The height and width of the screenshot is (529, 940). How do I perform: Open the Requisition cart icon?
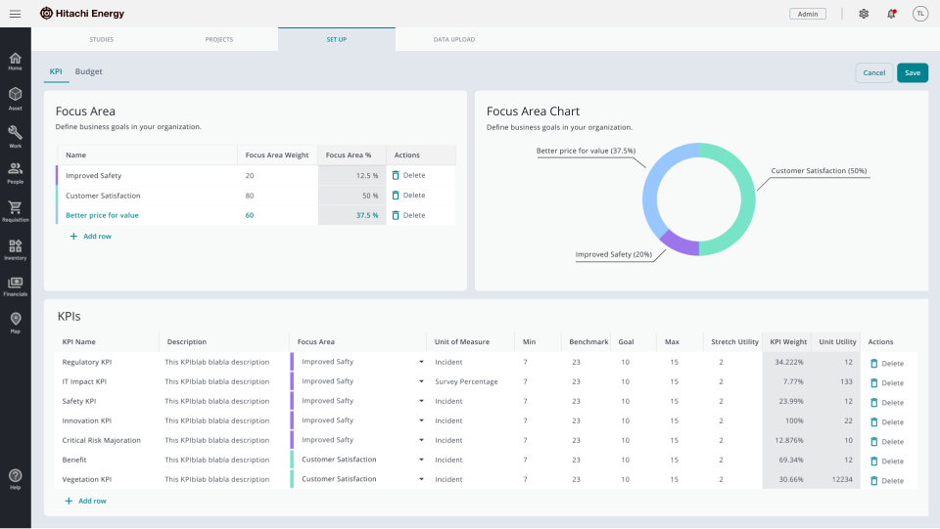[x=15, y=210]
